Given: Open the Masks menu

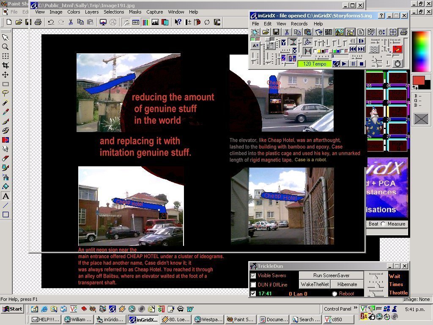Looking at the screenshot, I should coord(135,12).
